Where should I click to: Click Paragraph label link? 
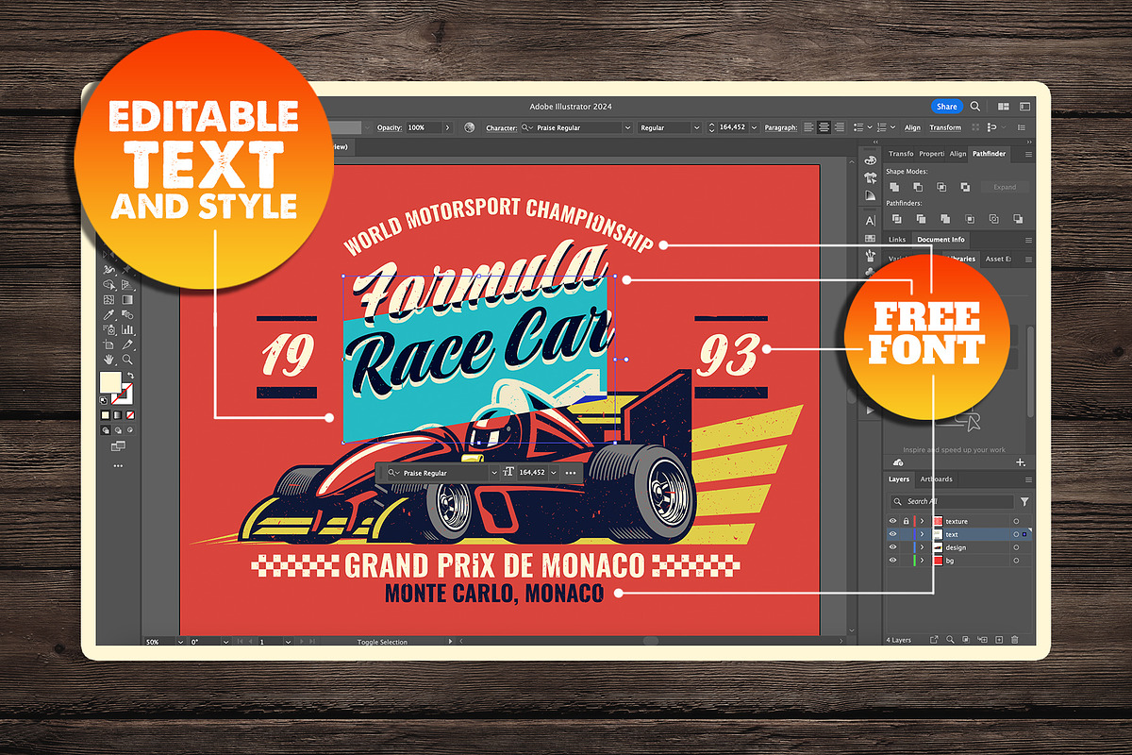pos(780,127)
